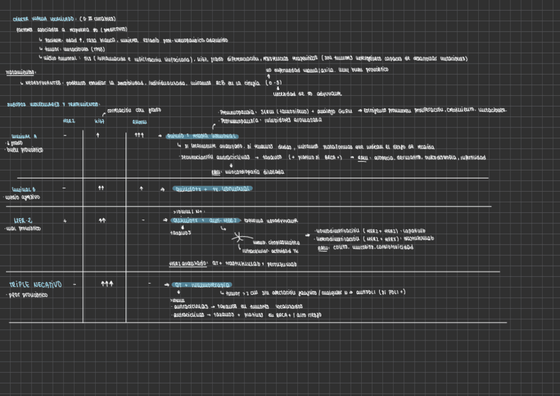Click the HER2 column header
The image size is (560, 396).
(x=69, y=121)
